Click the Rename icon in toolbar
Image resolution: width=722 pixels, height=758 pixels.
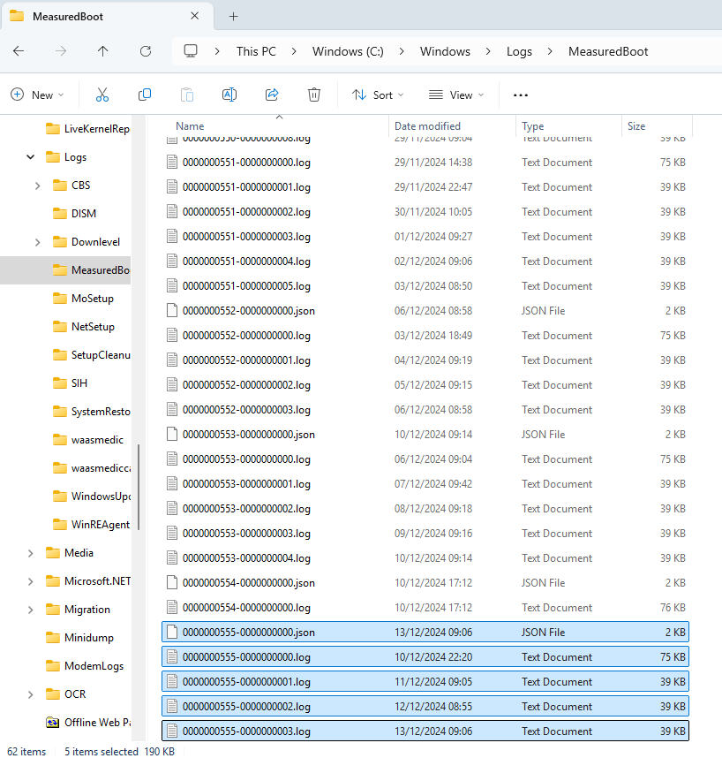point(229,95)
